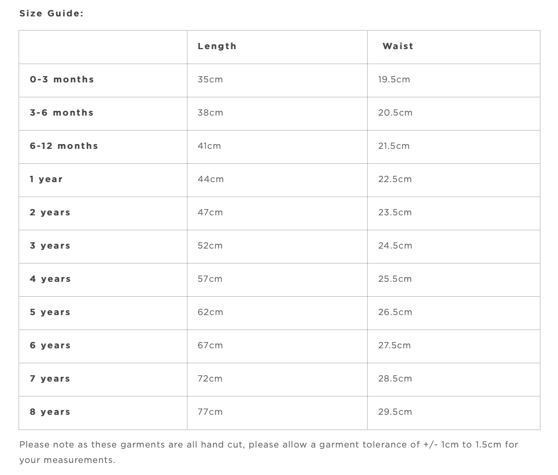The image size is (558, 475).
Task: Click the 7 years row label
Action: pyautogui.click(x=50, y=379)
